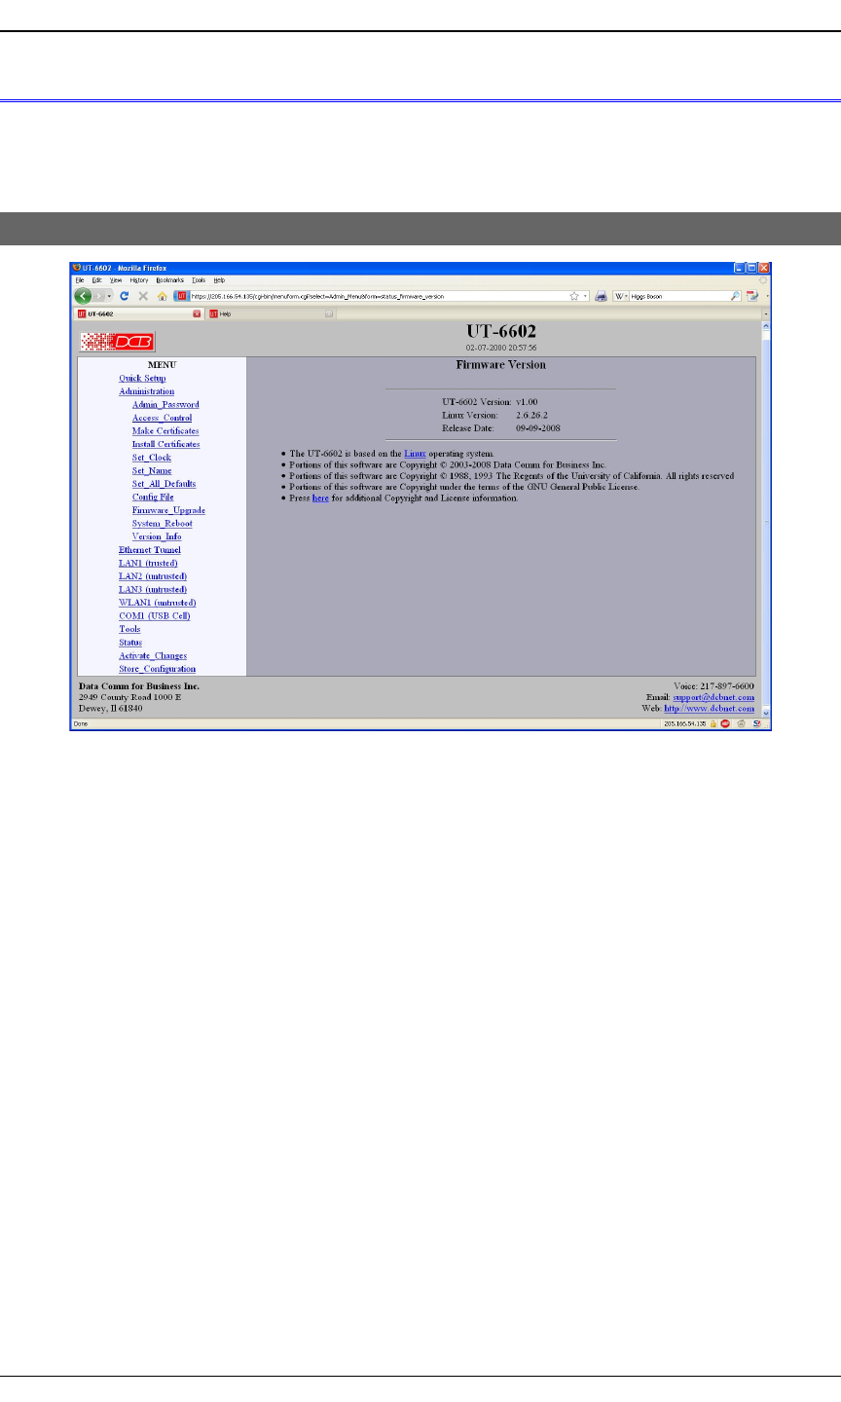841x1402 pixels.
Task: Open the browser Help menu
Action: coord(219,280)
